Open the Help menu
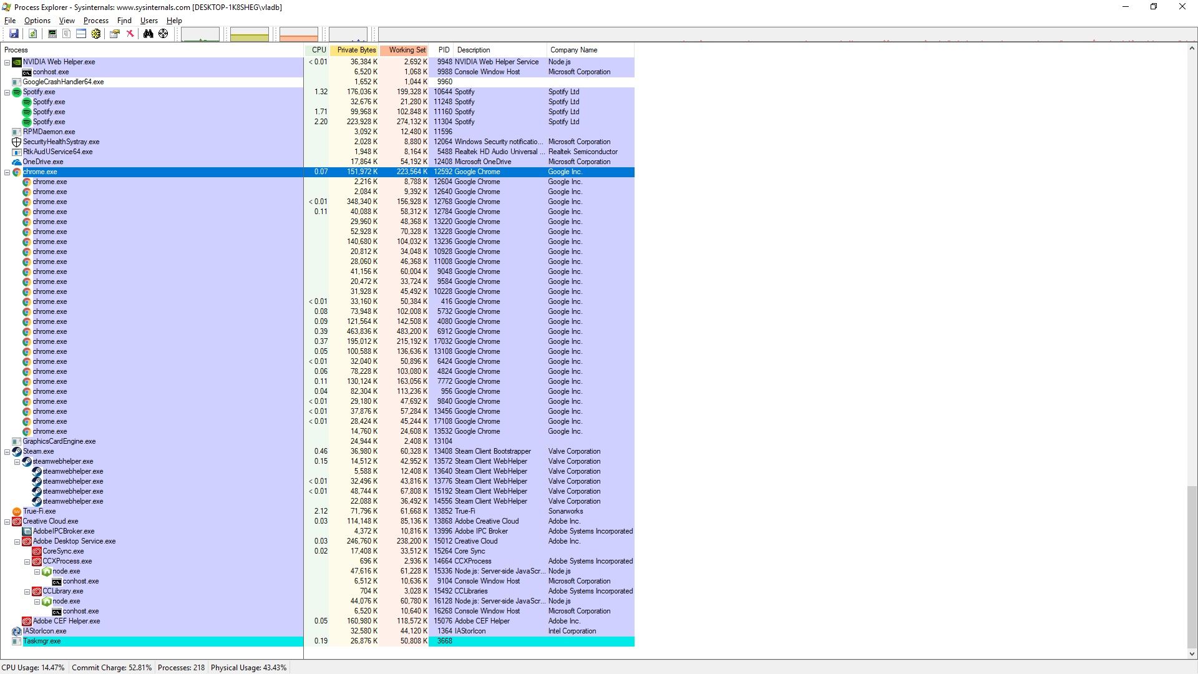This screenshot has height=674, width=1198. click(174, 21)
